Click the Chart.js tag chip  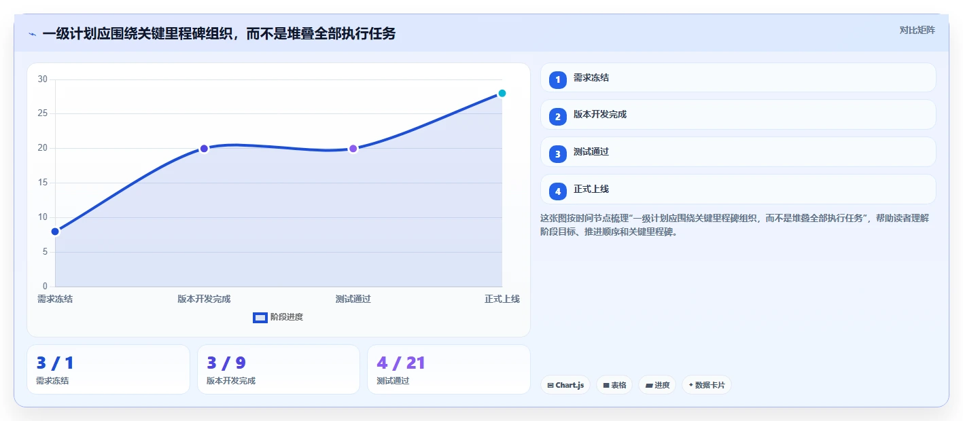point(565,385)
